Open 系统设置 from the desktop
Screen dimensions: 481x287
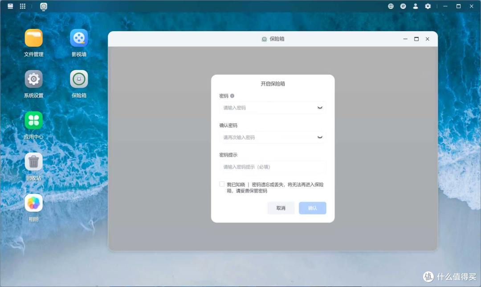coord(34,79)
